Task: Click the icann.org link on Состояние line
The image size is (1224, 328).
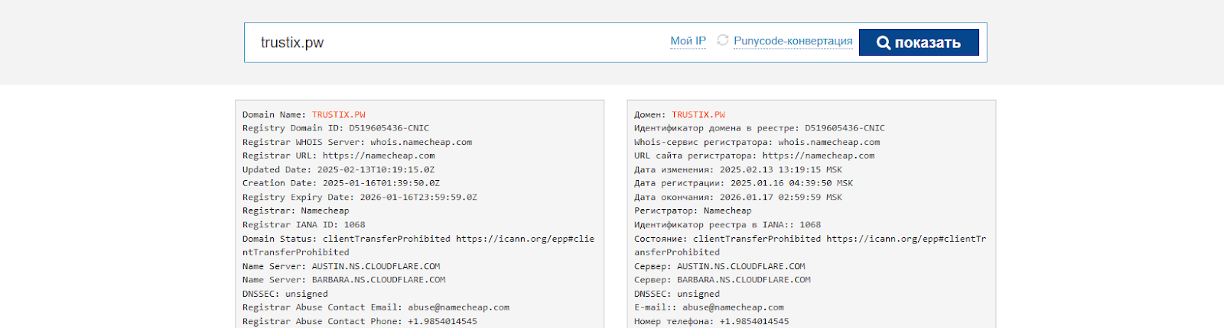Action: tap(906, 239)
